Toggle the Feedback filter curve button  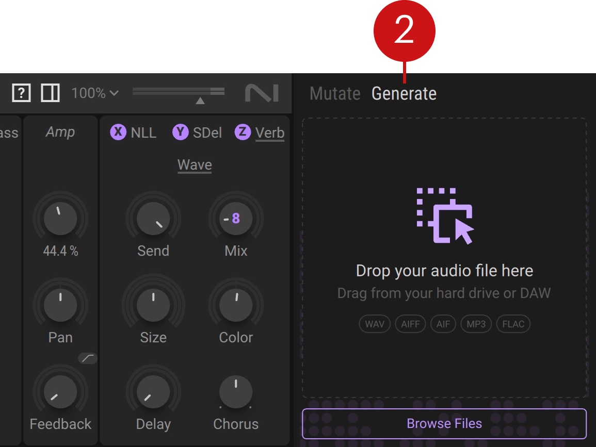click(x=88, y=358)
